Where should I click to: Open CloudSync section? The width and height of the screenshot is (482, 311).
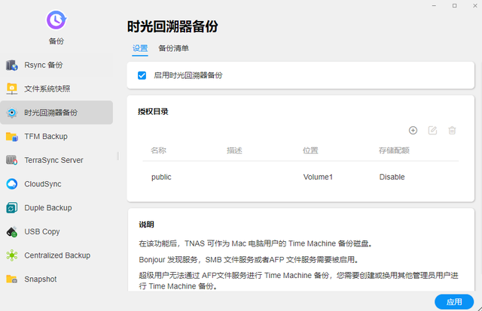pos(56,184)
